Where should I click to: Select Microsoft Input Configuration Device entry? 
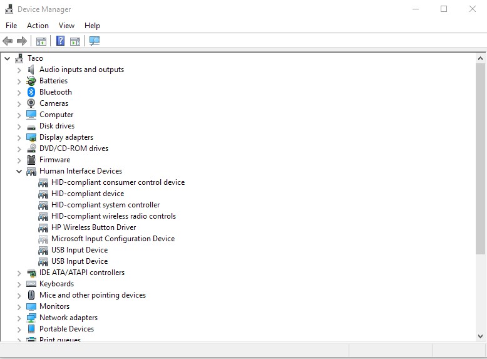(113, 239)
